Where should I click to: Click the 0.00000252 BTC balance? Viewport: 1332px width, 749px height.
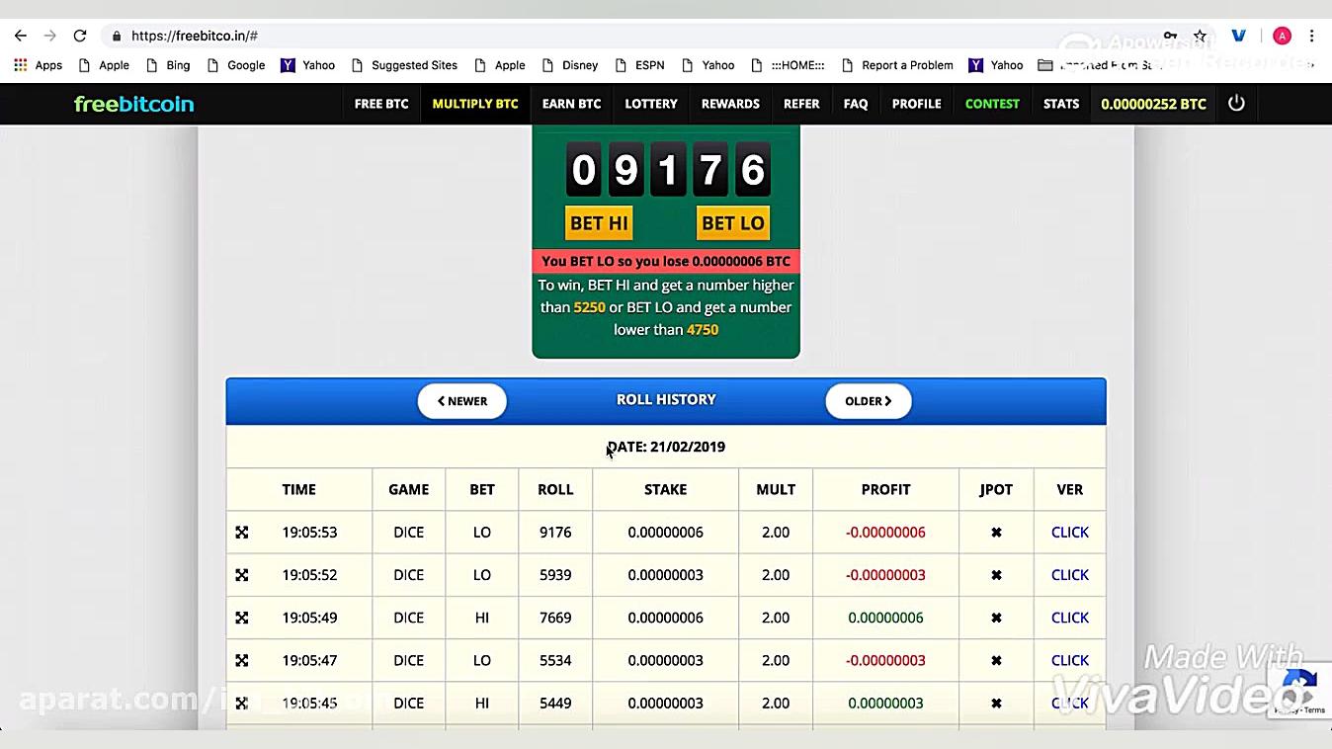(1153, 104)
